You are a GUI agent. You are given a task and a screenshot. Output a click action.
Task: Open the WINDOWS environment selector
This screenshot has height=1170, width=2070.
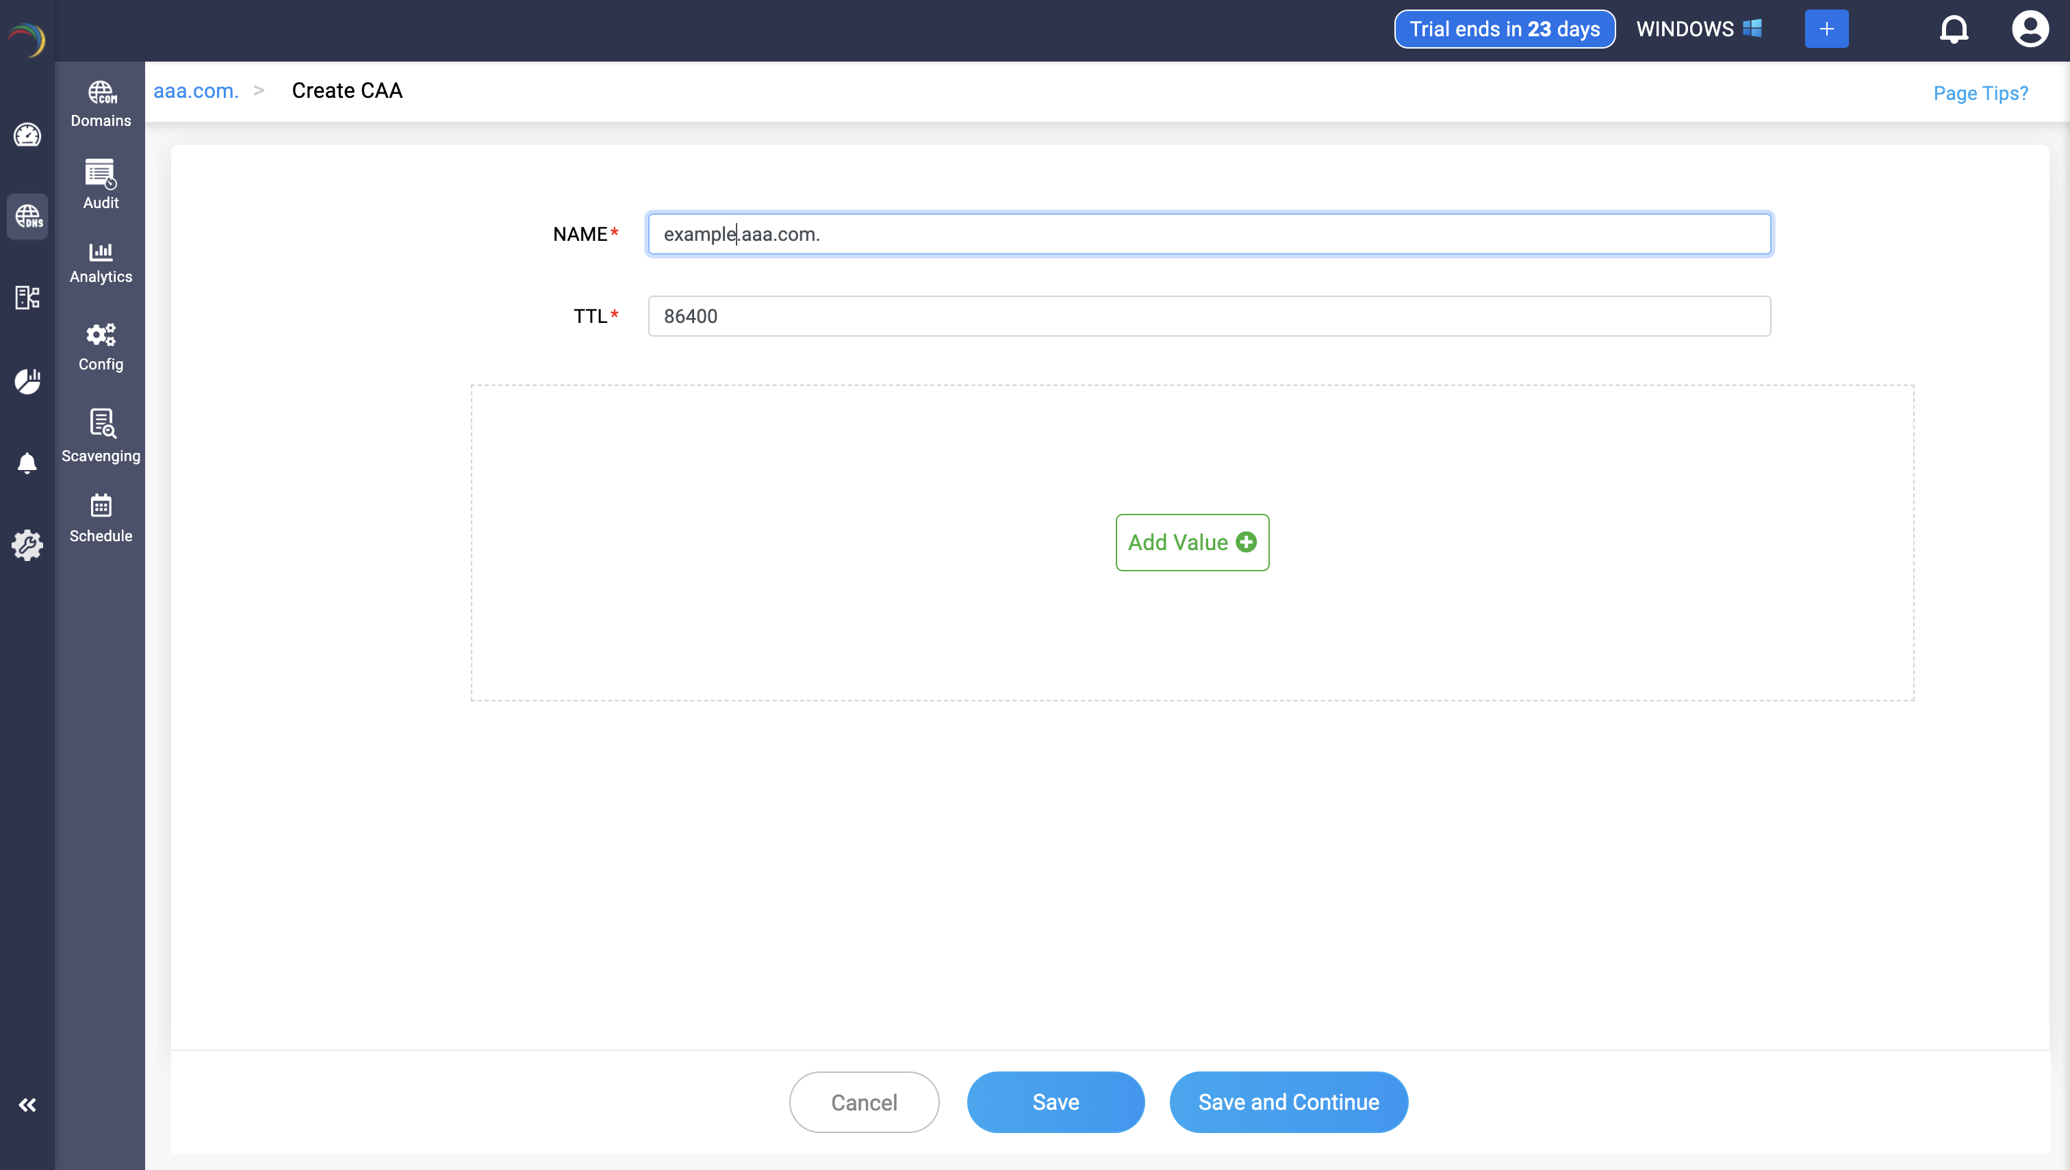pyautogui.click(x=1698, y=29)
